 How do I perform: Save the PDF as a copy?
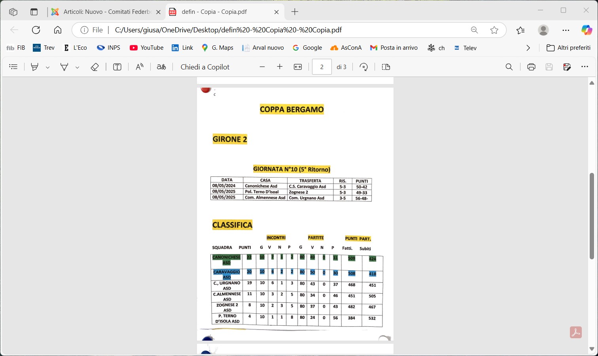(567, 67)
